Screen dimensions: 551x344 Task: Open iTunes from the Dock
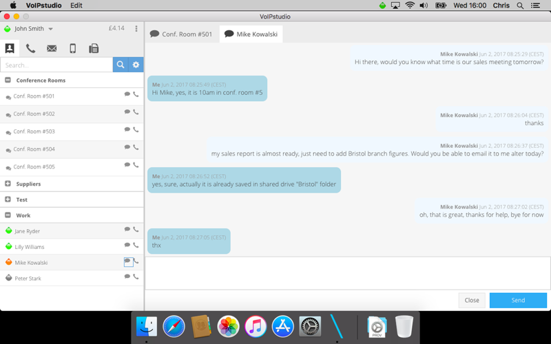click(256, 326)
